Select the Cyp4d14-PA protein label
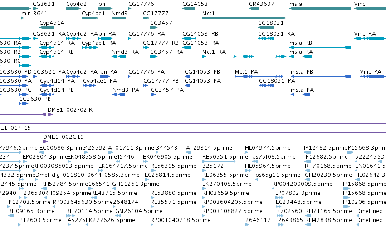 pos(57,81)
